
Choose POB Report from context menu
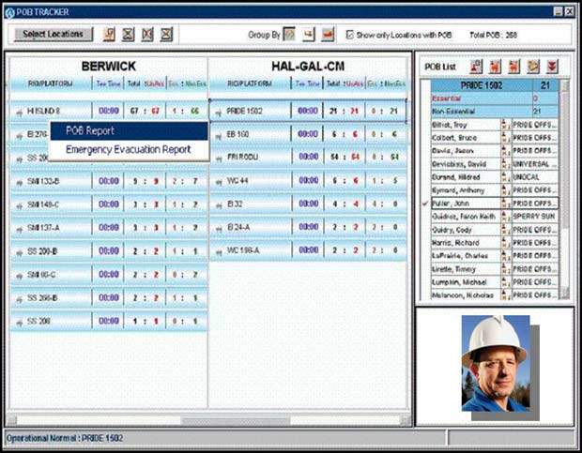click(x=96, y=131)
